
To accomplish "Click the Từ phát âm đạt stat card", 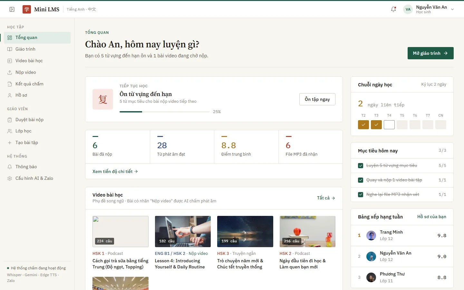I will (182, 147).
